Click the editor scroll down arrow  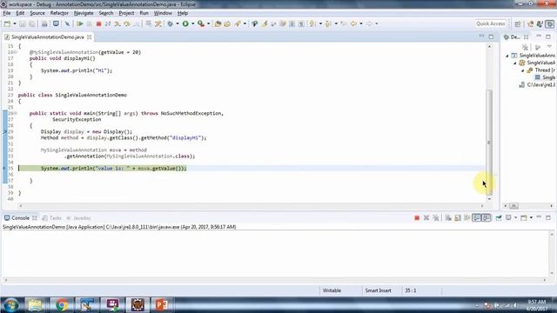pos(489,199)
